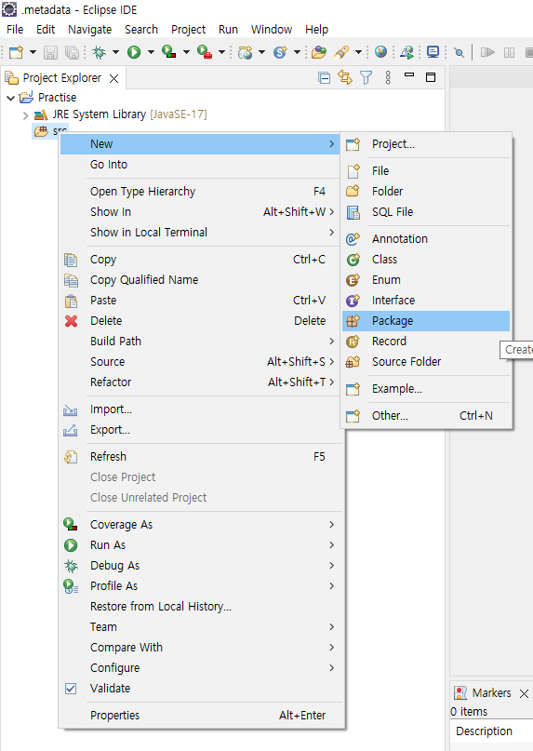Collapse the Practise project node

coord(10,98)
